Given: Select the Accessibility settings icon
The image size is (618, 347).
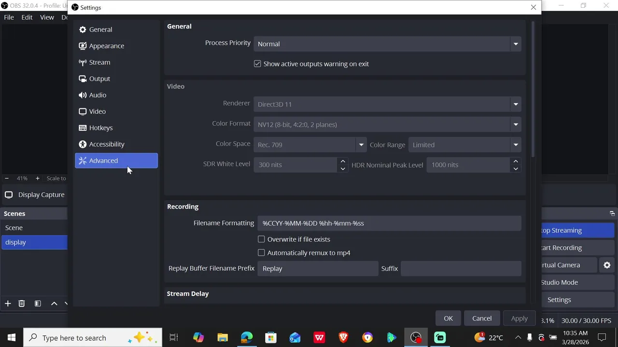Looking at the screenshot, I should click(83, 144).
